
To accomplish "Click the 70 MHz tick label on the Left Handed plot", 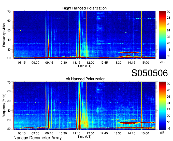I will [x=9, y=83].
